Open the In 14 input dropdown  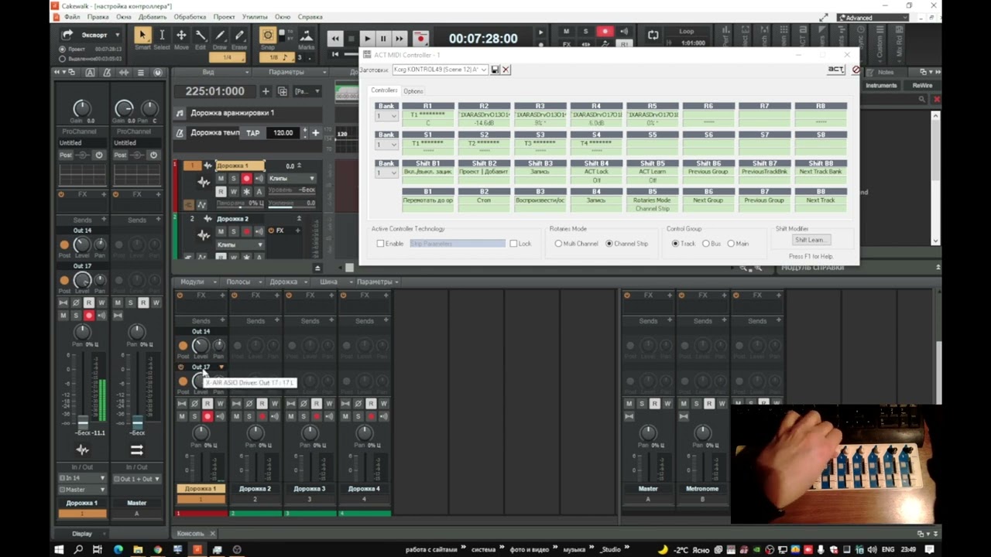[x=82, y=479]
